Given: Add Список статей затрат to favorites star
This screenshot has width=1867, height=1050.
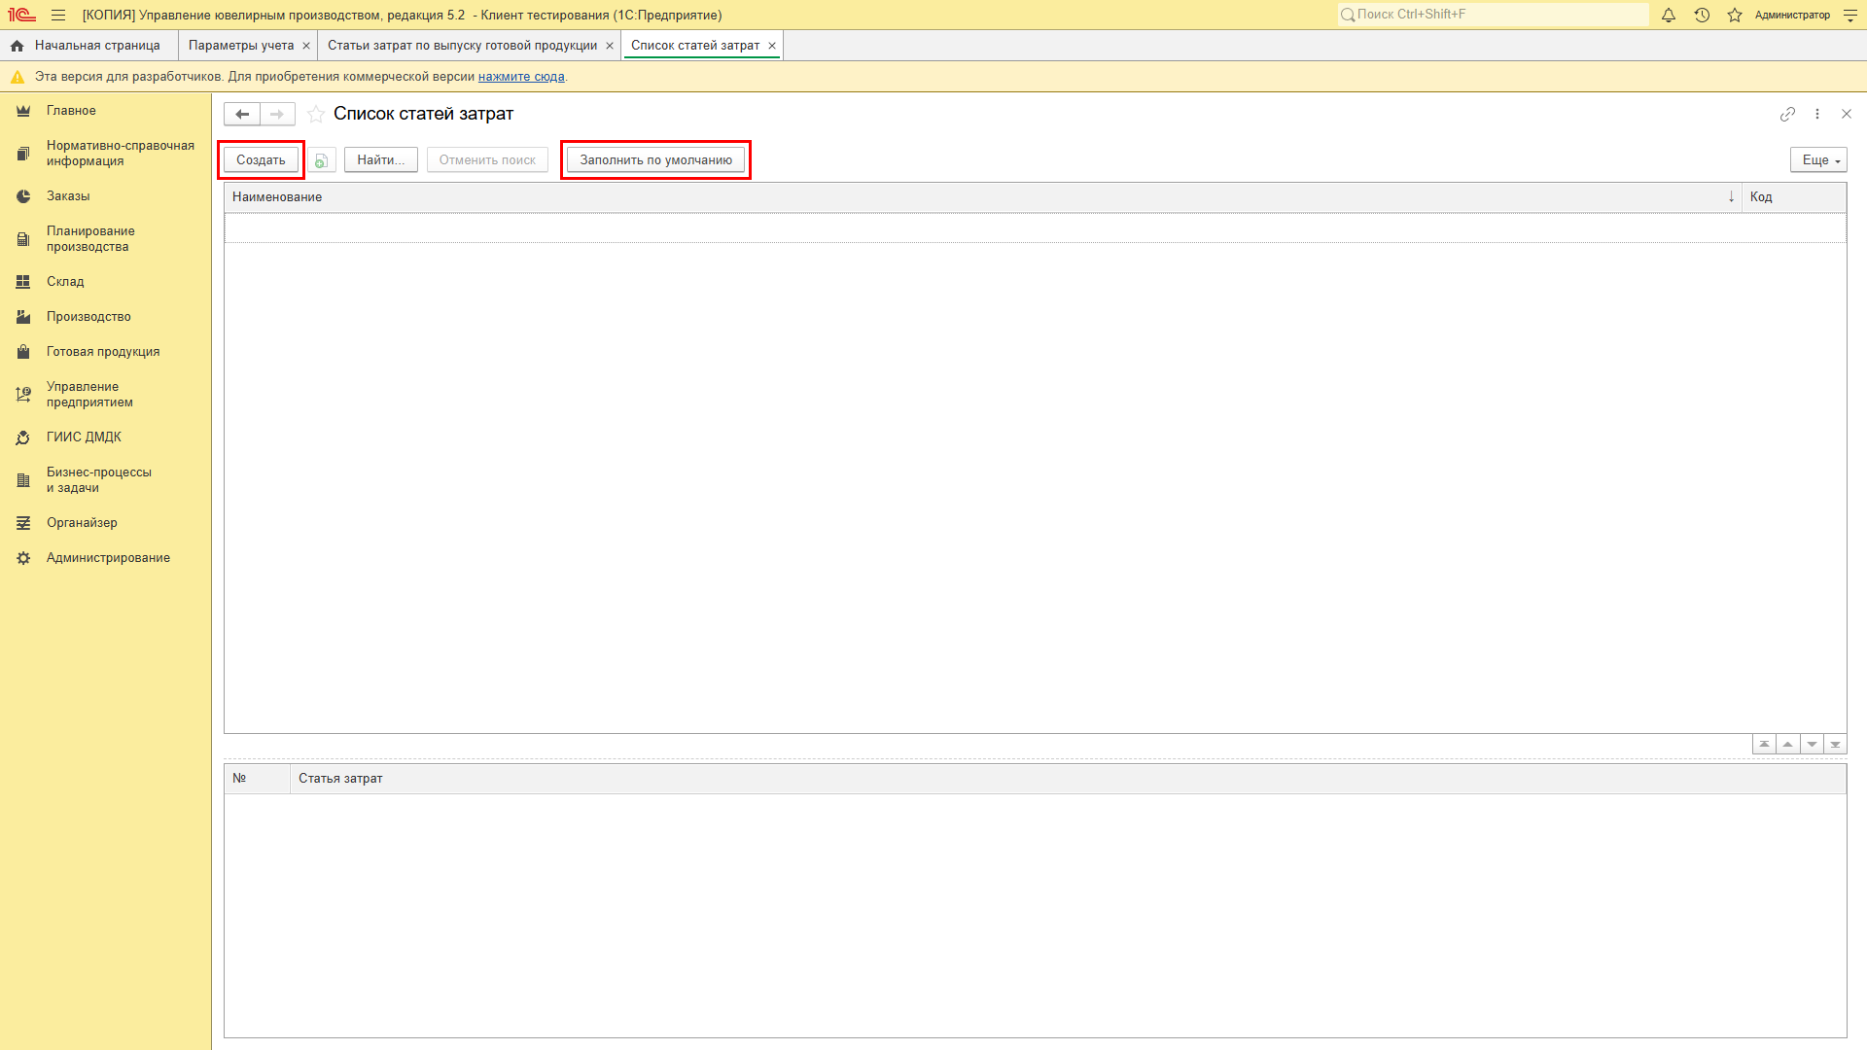Looking at the screenshot, I should tap(316, 114).
